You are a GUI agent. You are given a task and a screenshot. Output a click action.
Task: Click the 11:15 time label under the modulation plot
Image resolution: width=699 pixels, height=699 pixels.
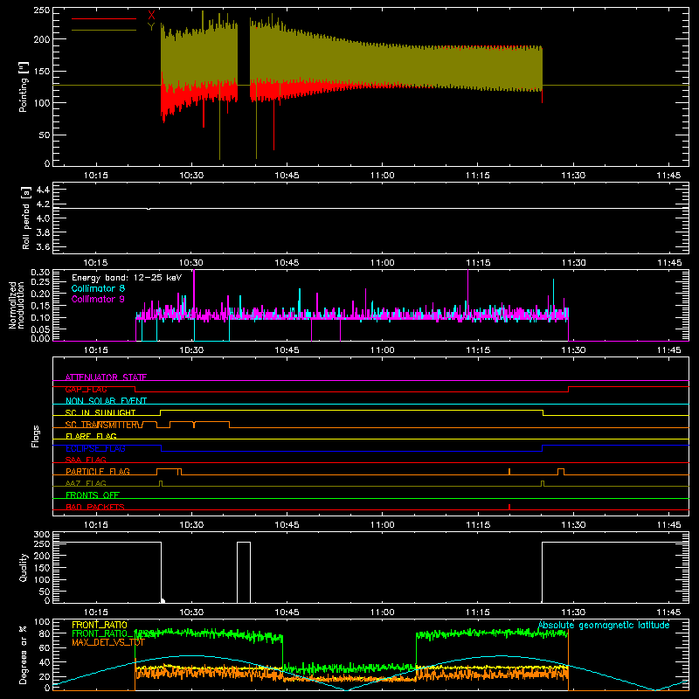coord(478,350)
